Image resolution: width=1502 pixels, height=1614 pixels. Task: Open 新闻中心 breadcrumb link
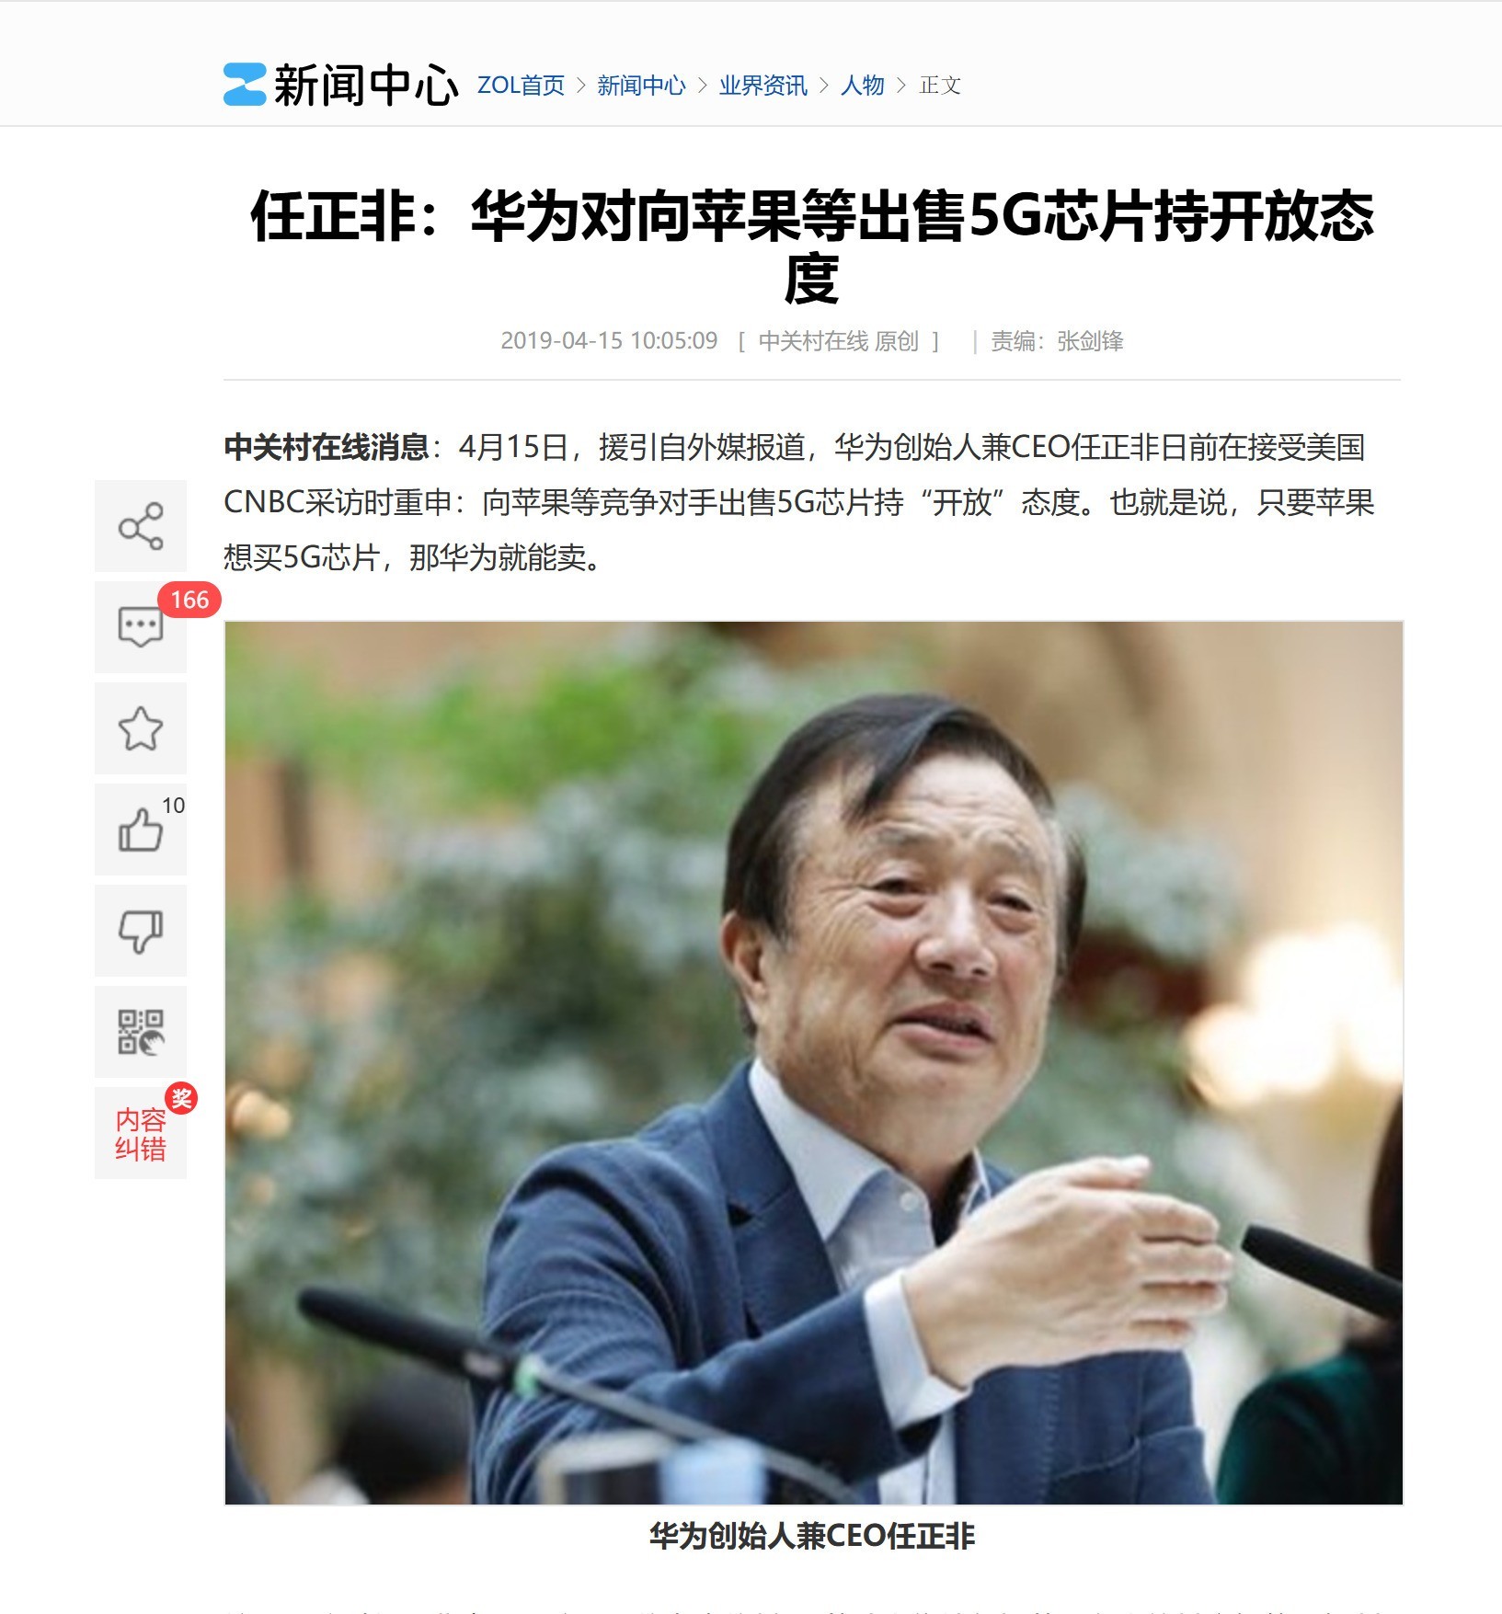click(641, 86)
